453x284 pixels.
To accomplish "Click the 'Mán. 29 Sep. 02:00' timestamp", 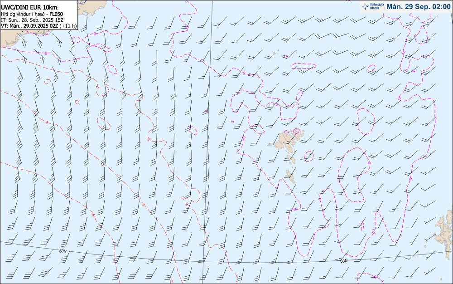I will point(418,7).
